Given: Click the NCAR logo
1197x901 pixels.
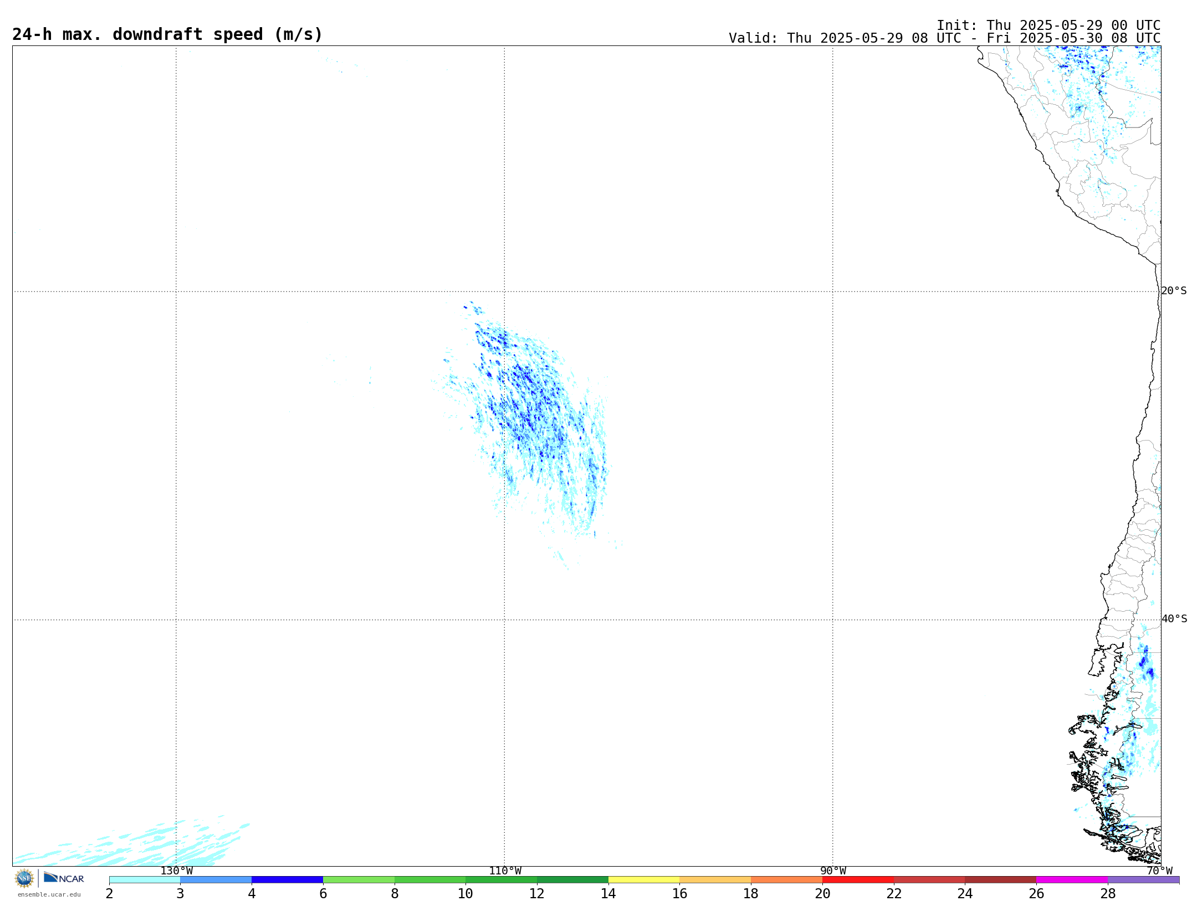Looking at the screenshot, I should coord(64,878).
